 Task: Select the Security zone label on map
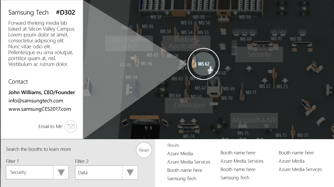259,54
